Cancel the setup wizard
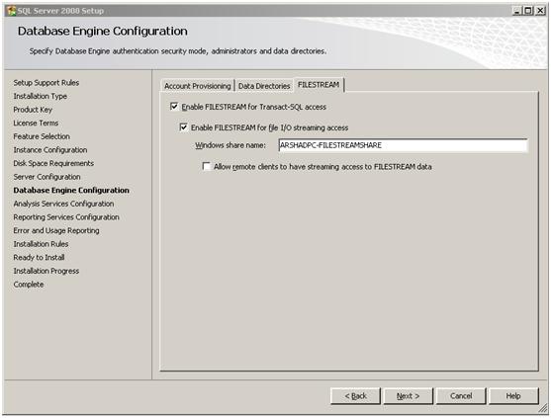 [461, 396]
